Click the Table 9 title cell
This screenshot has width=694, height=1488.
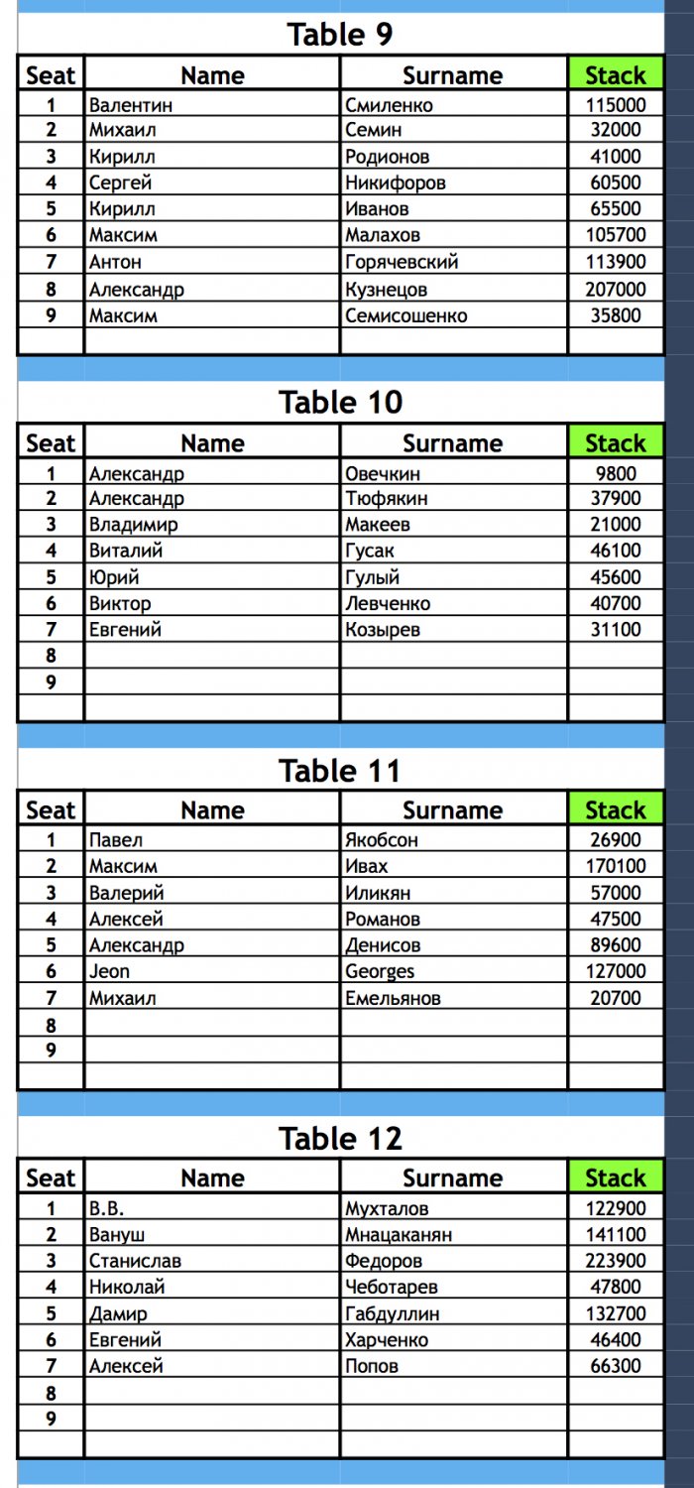coord(340,35)
